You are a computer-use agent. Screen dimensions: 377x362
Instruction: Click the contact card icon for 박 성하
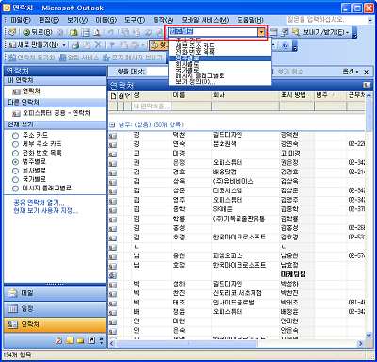pos(113,285)
